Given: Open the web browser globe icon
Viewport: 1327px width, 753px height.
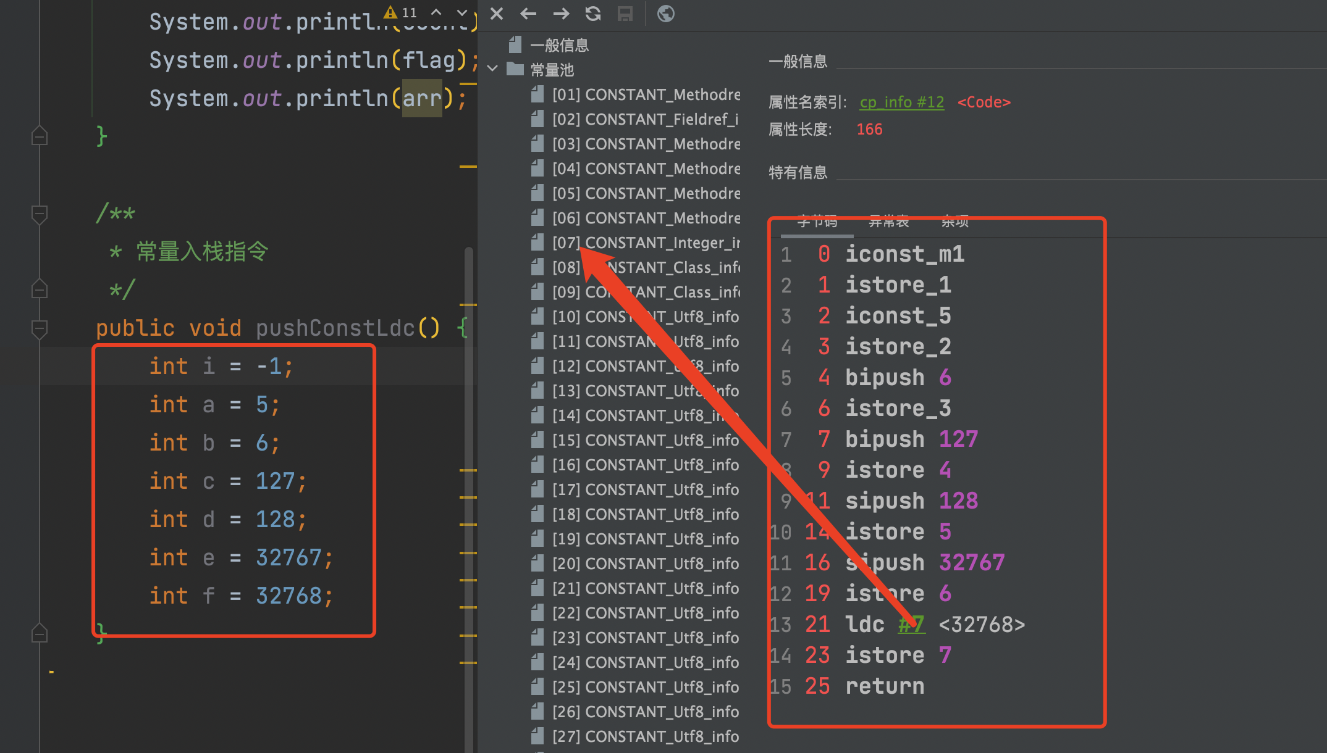Looking at the screenshot, I should pyautogui.click(x=665, y=14).
